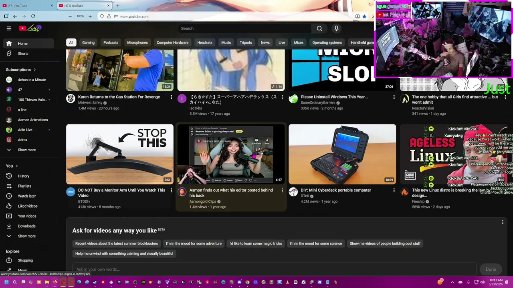Select the Podcasts filter chip

[111, 43]
